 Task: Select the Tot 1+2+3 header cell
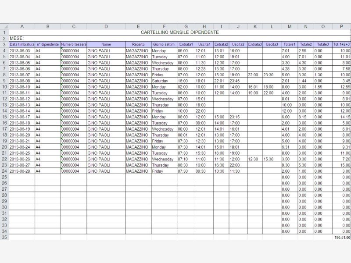(x=341, y=44)
